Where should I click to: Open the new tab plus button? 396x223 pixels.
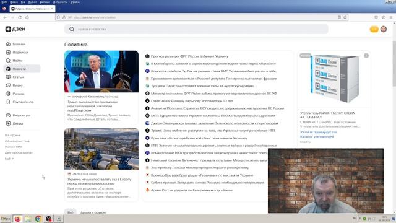[60, 9]
